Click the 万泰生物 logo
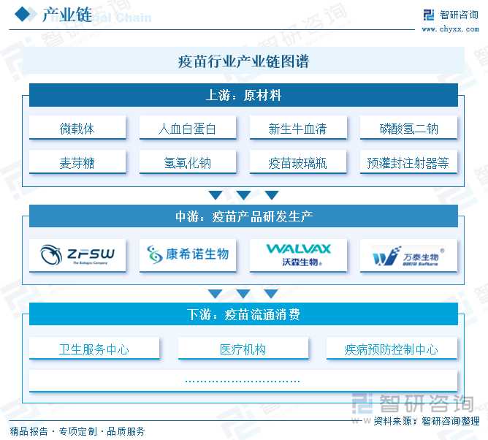The width and height of the screenshot is (488, 440). (x=408, y=255)
